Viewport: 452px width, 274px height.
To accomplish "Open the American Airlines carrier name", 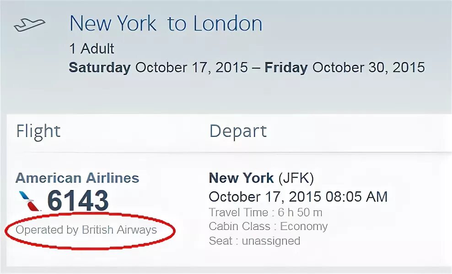I will click(x=77, y=178).
